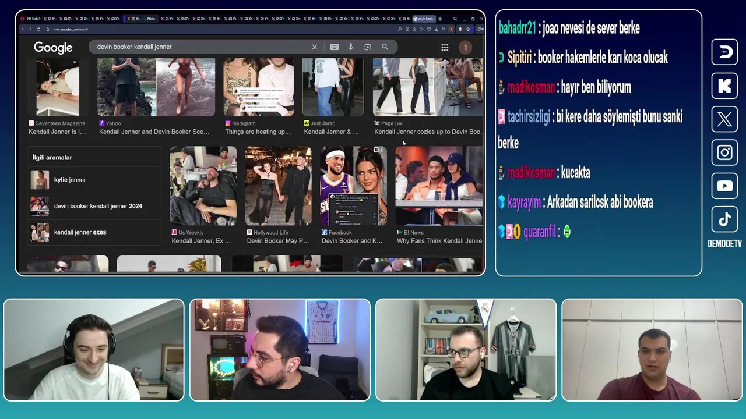Open the Kick icon in the stream sidebar
Image resolution: width=746 pixels, height=419 pixels.
click(724, 86)
